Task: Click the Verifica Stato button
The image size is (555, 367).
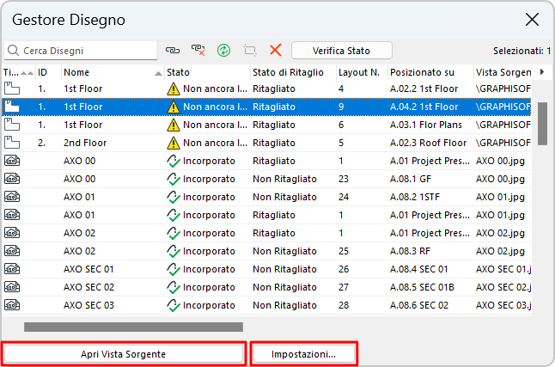Action: point(342,51)
